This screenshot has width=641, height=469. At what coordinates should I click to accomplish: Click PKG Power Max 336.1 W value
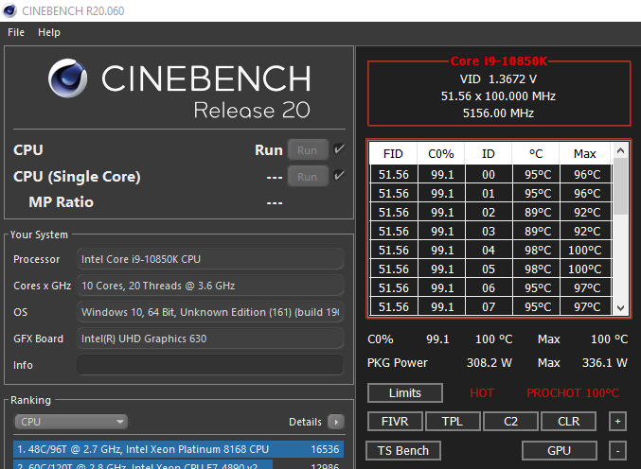coord(605,363)
